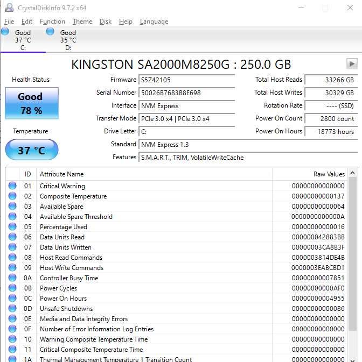Click status orb for Controller Busy Time row
The image size is (362, 362).
12,278
